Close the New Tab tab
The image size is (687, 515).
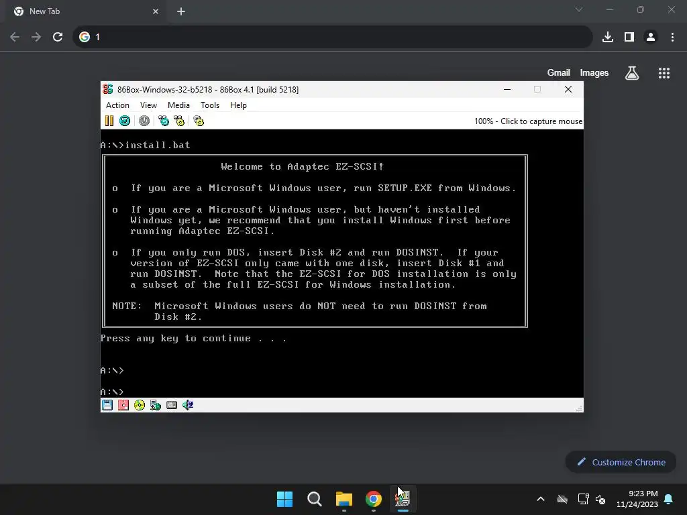[156, 11]
